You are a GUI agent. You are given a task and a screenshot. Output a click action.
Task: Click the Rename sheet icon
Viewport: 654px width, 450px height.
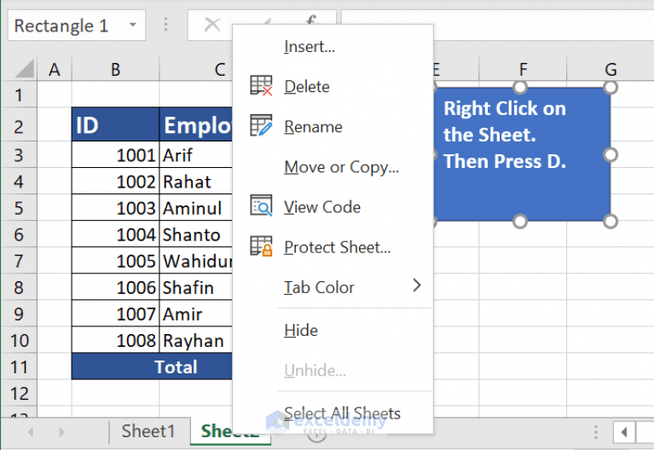point(261,126)
